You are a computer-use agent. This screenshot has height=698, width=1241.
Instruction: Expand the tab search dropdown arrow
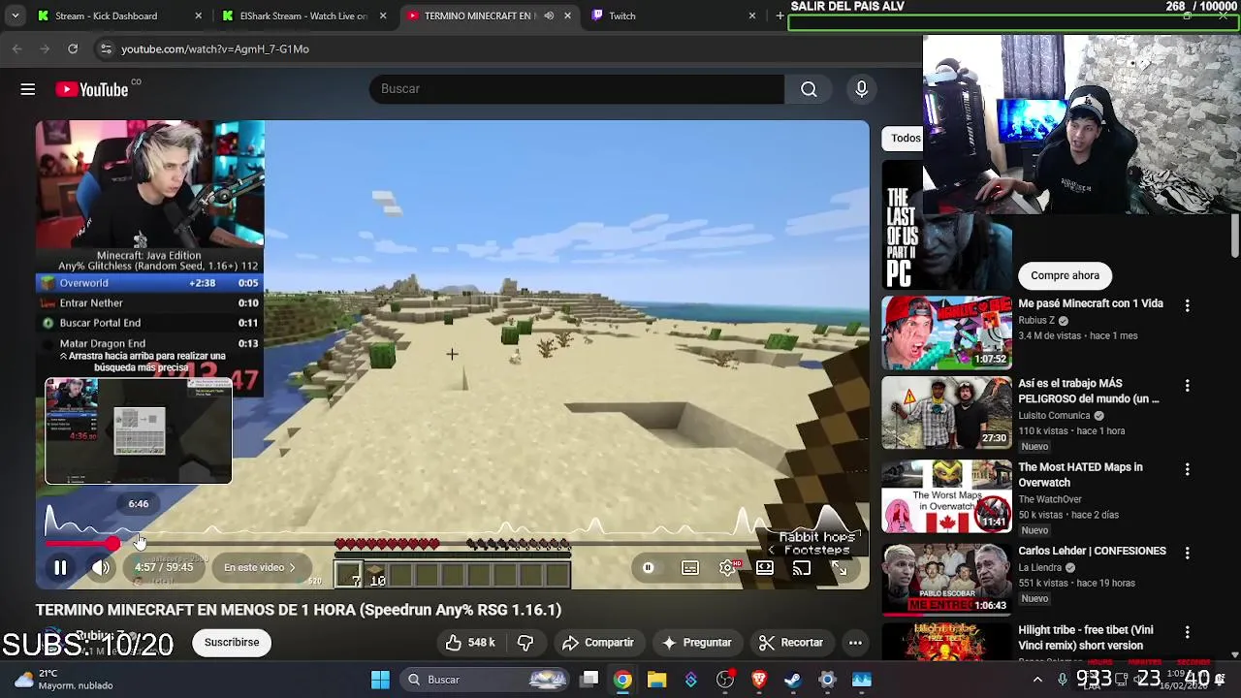[15, 16]
